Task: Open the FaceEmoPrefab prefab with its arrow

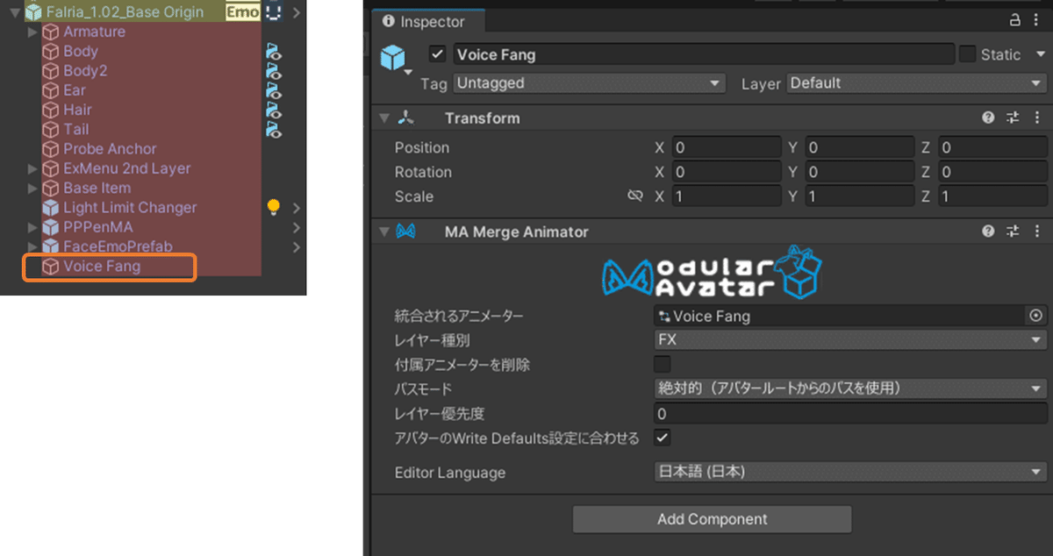Action: coord(297,246)
